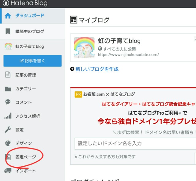Click the Hatena Blog logo icon
The height and width of the screenshot is (181, 196).
pos(6,3)
